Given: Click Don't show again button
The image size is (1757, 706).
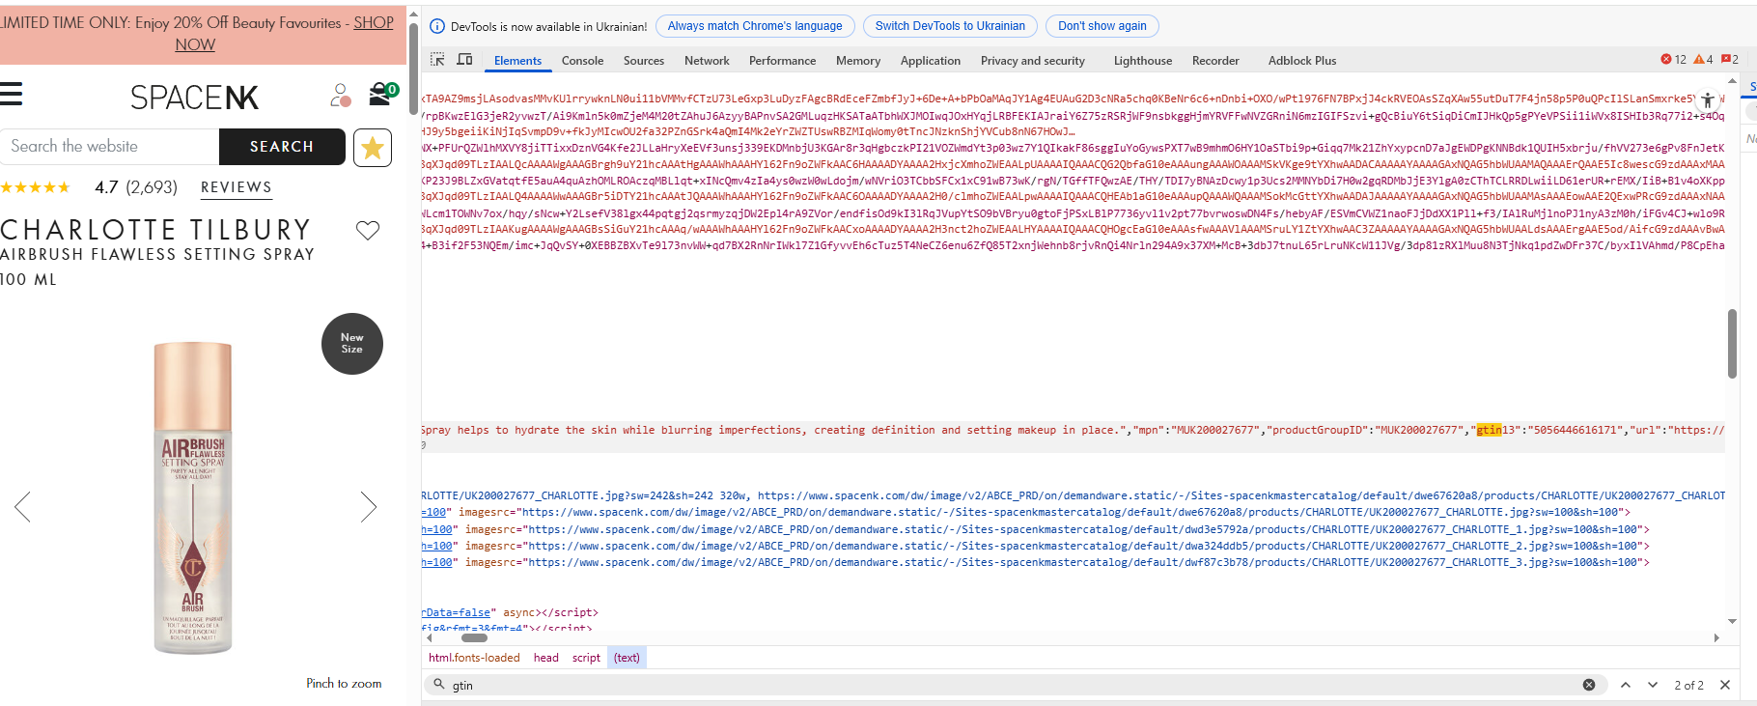Looking at the screenshot, I should click(x=1102, y=26).
